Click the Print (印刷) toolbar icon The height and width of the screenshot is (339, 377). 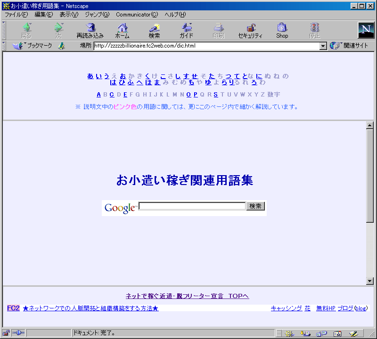(218, 30)
